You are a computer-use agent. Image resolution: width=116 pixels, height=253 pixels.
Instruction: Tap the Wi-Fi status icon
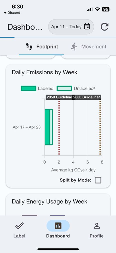97,10
